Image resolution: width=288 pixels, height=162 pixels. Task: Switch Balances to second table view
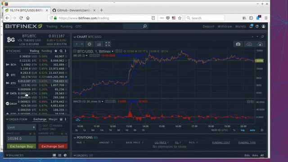[60, 155]
